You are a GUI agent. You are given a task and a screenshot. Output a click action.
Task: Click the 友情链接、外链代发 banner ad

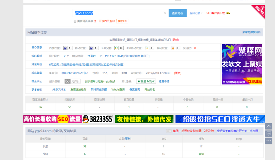(x=144, y=119)
